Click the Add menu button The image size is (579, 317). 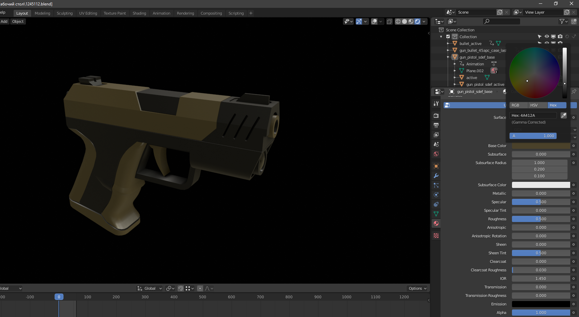(x=4, y=21)
